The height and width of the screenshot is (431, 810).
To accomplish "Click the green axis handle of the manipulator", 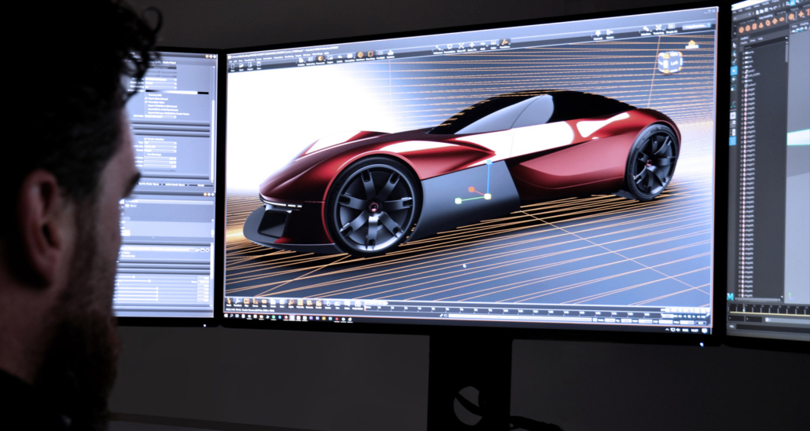I will 458,201.
